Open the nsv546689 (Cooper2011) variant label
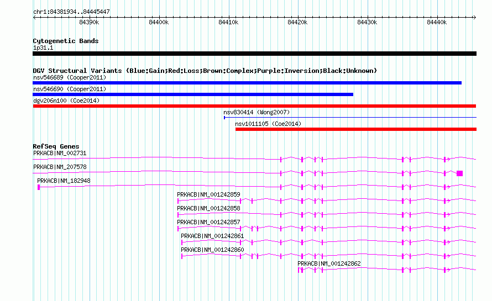The image size is (492, 301). point(70,77)
